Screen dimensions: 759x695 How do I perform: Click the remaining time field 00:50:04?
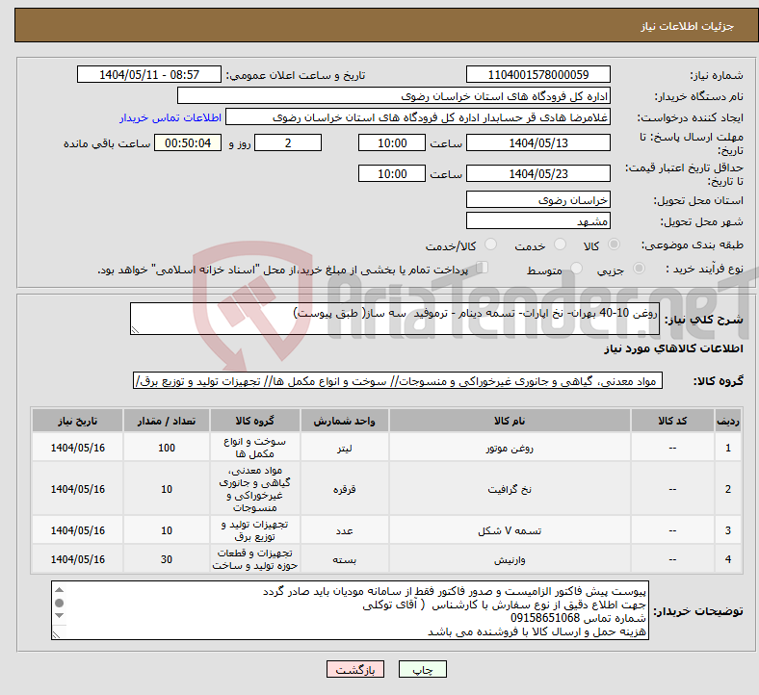[x=188, y=143]
